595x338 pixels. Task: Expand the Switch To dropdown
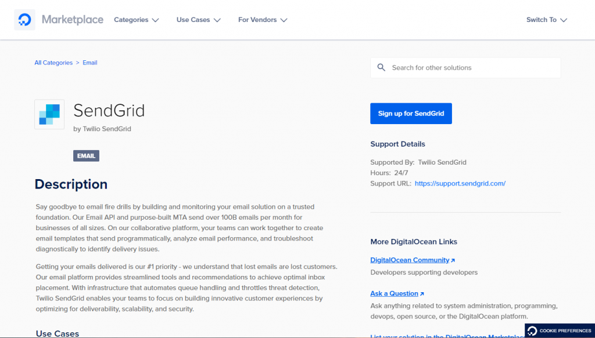coord(546,19)
